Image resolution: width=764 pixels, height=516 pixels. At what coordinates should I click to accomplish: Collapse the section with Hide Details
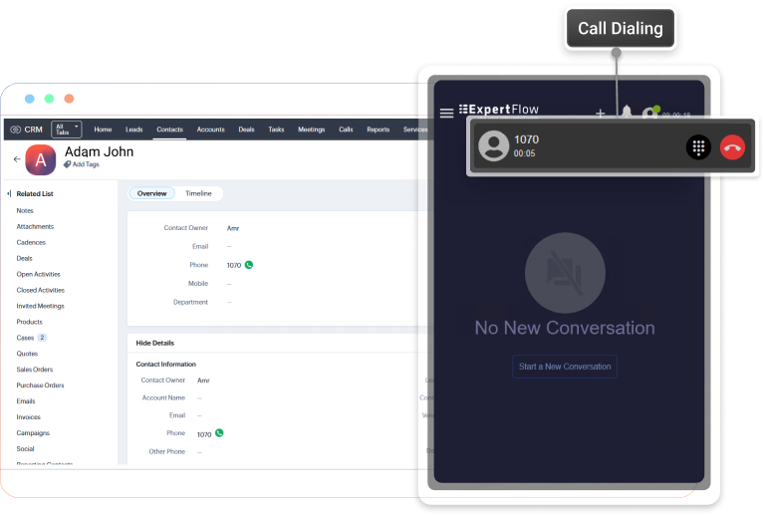(155, 343)
